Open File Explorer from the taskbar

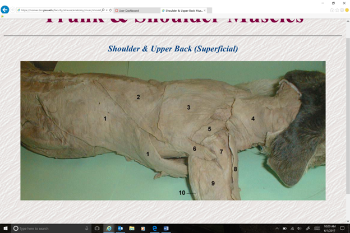pos(132,229)
